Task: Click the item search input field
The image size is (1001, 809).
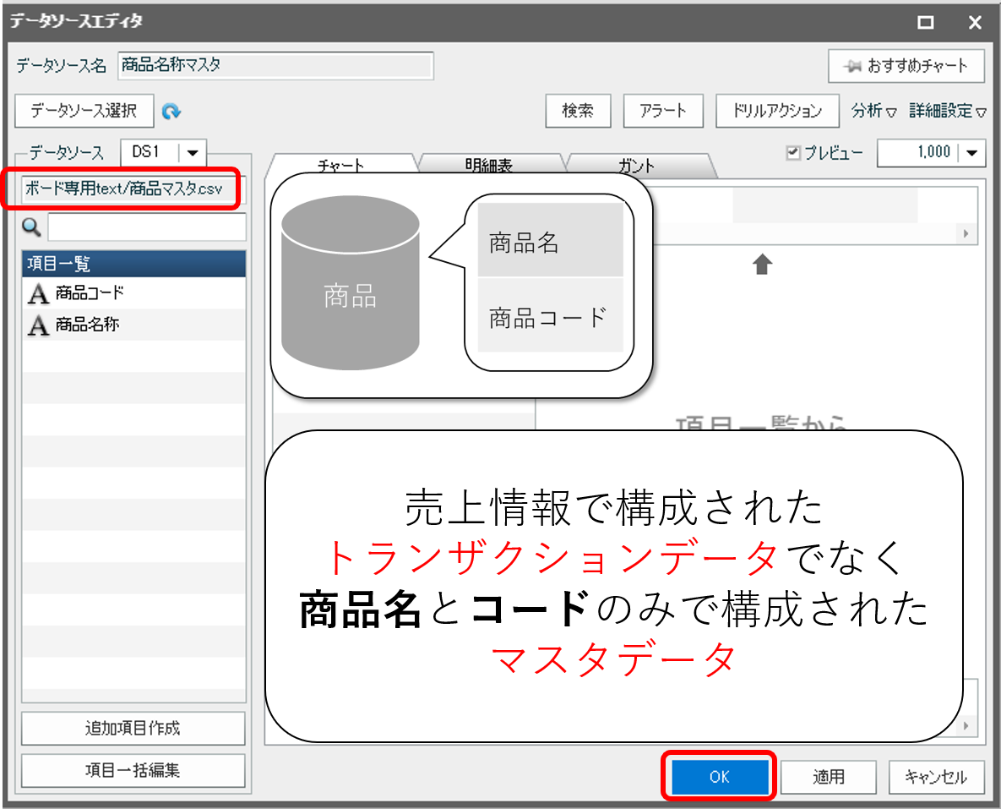Action: pyautogui.click(x=147, y=227)
